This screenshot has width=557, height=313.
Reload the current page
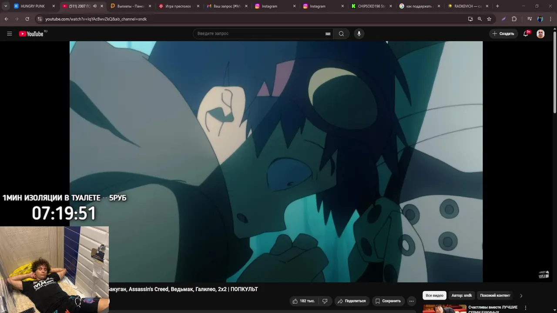pos(27,19)
